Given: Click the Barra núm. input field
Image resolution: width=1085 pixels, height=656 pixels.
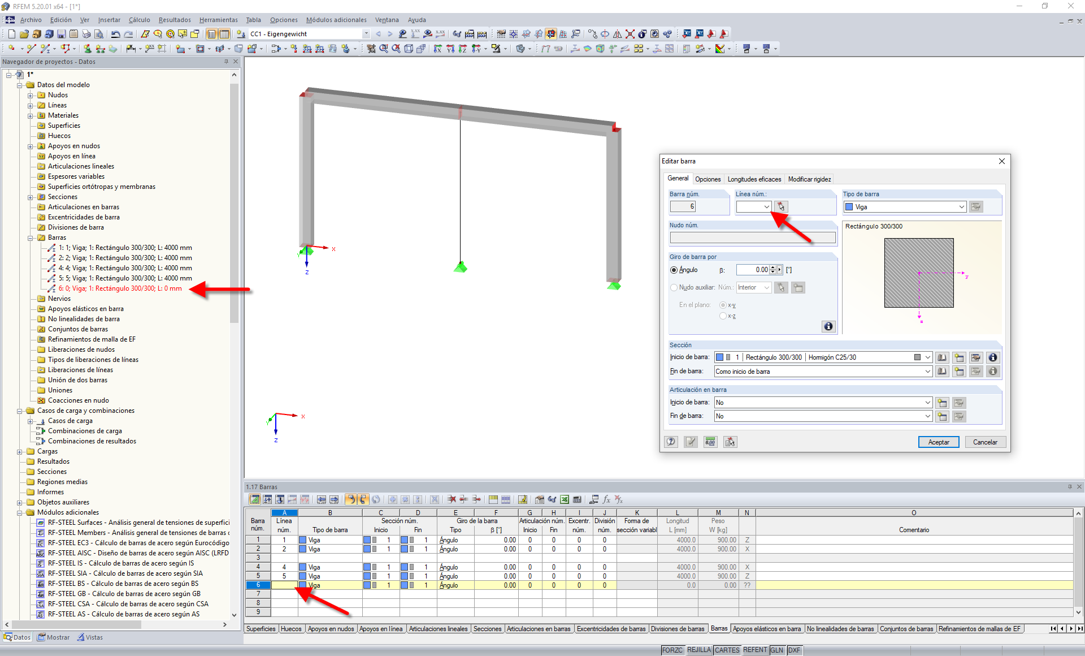Looking at the screenshot, I should tap(683, 207).
